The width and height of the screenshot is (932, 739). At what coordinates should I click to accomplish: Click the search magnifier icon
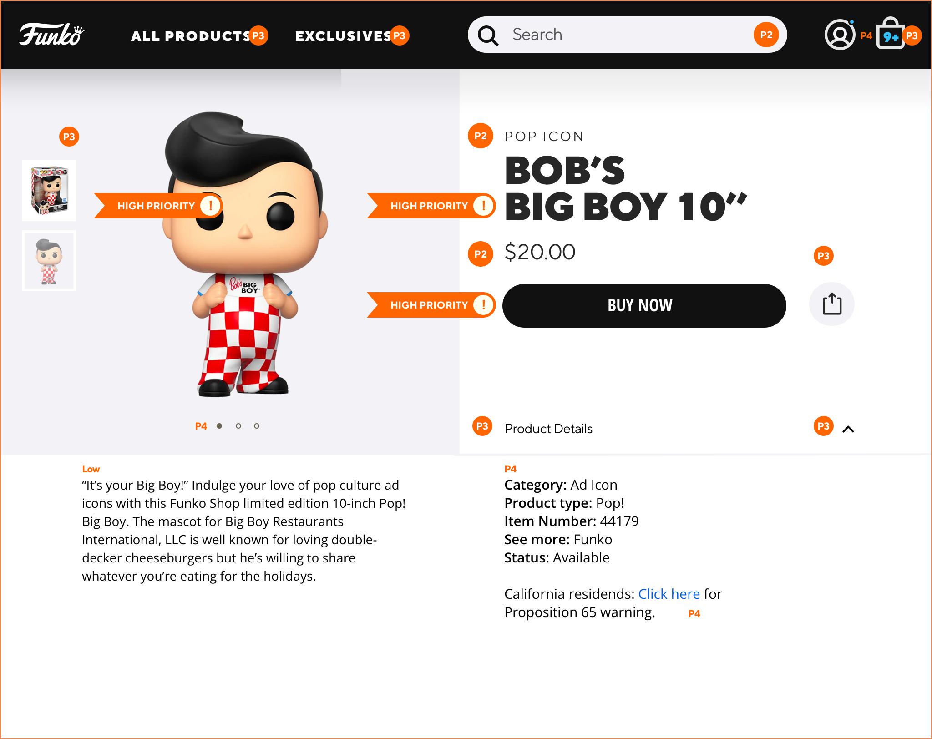click(x=488, y=35)
